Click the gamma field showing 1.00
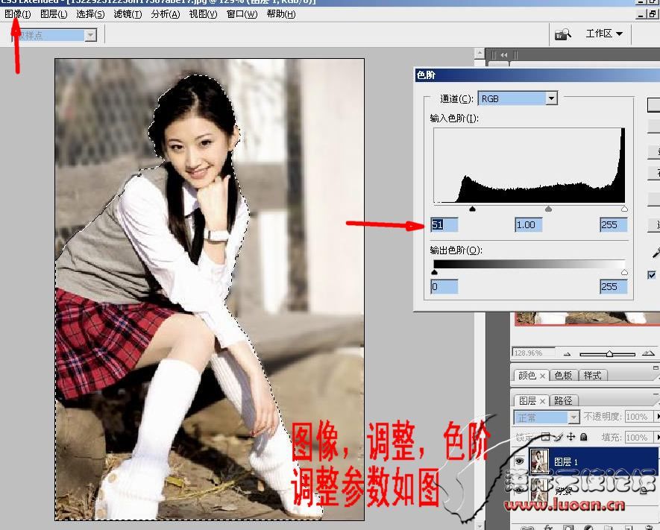The width and height of the screenshot is (660, 530). 528,224
